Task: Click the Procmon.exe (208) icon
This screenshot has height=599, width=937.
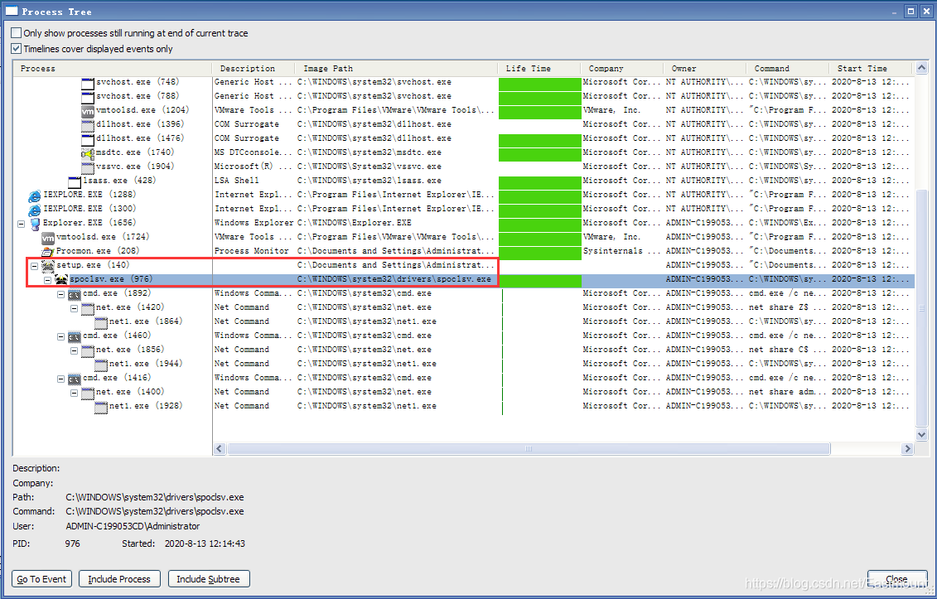Action: 48,251
